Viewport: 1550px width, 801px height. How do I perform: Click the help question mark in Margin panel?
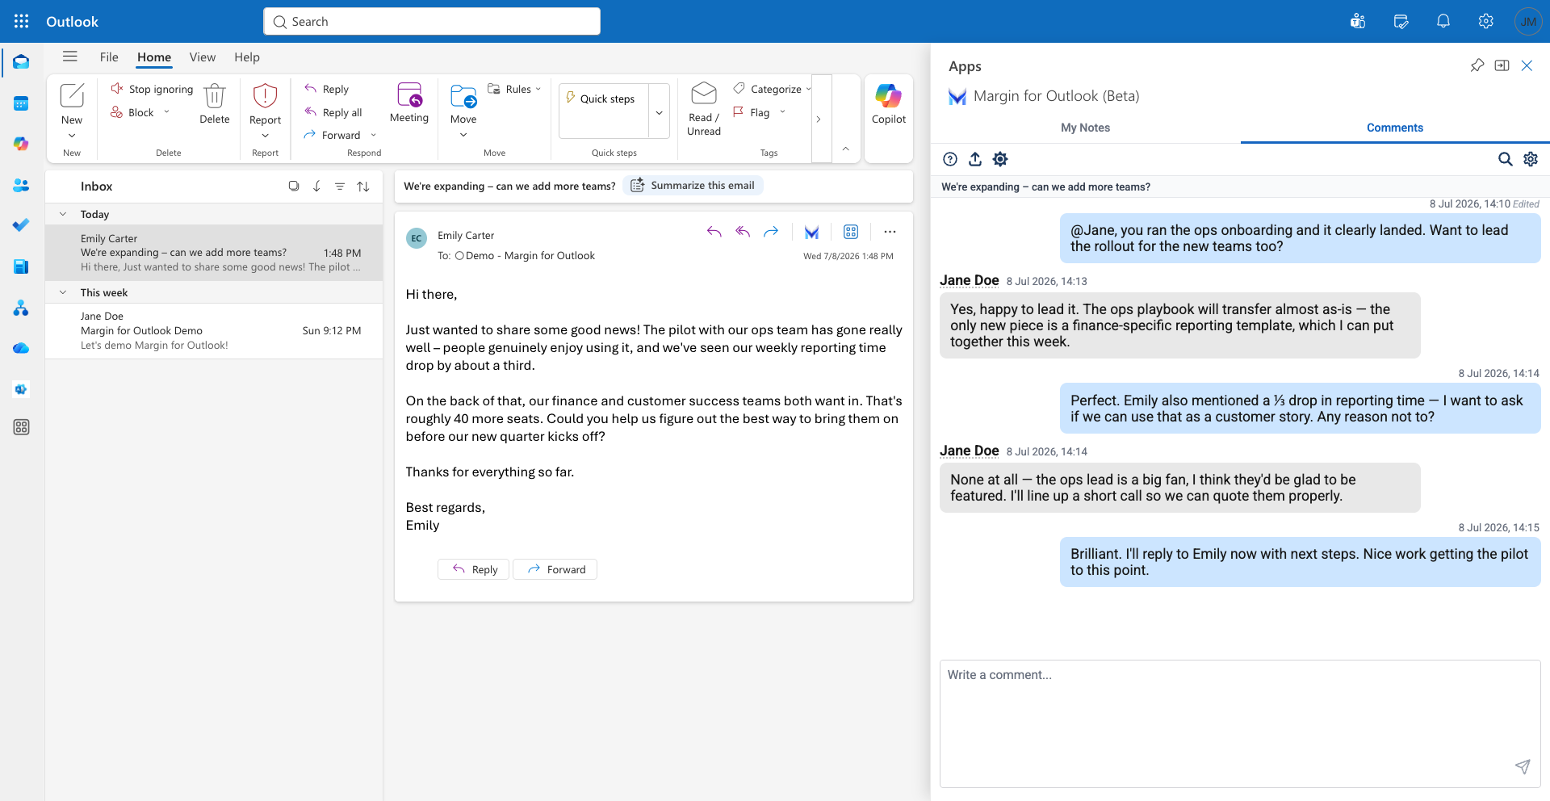[x=950, y=159]
